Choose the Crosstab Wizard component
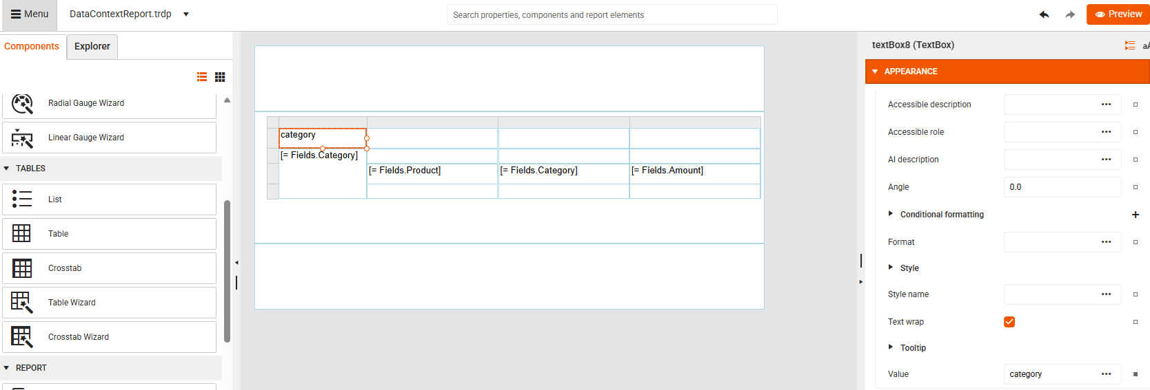 [109, 337]
